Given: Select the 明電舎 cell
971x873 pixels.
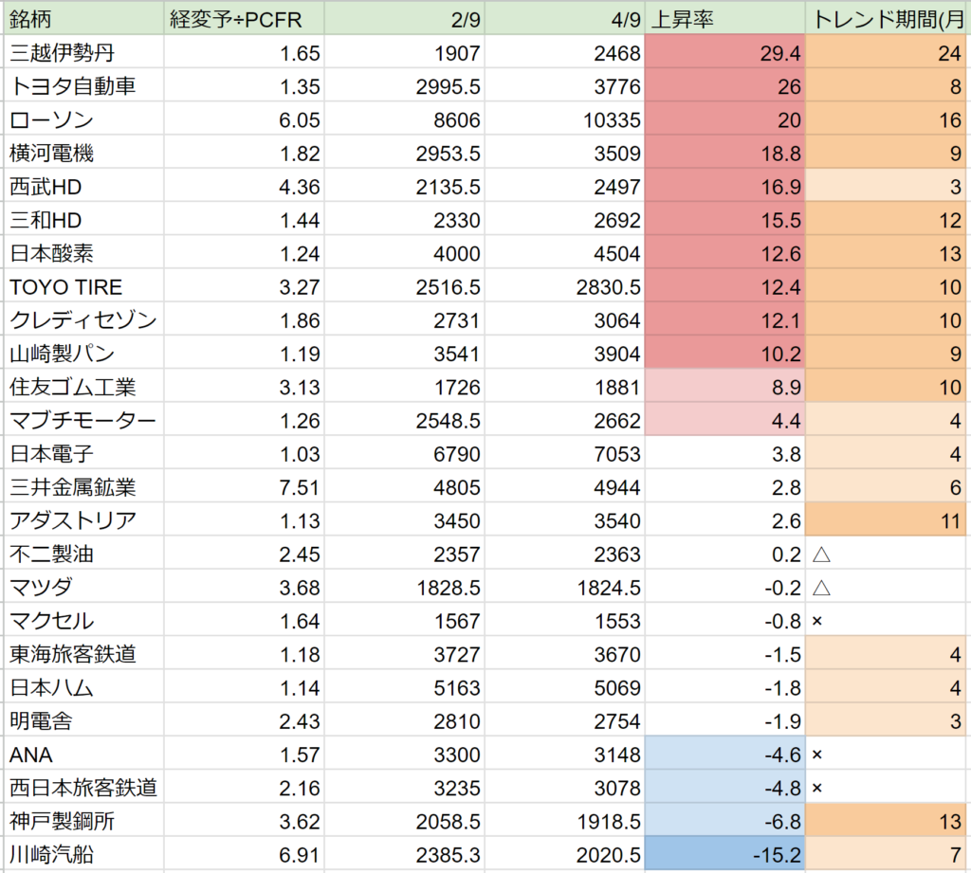Looking at the screenshot, I should [83, 721].
